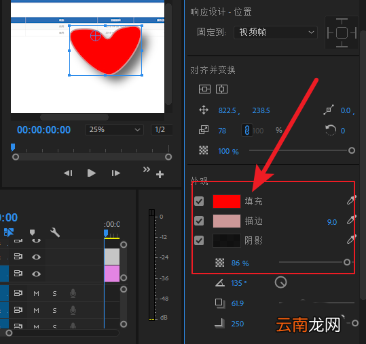
Task: Open the red fill color swatch
Action: click(x=227, y=201)
